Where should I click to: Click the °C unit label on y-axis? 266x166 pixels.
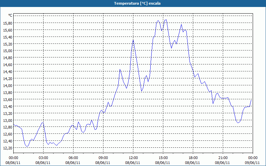tap(10, 15)
